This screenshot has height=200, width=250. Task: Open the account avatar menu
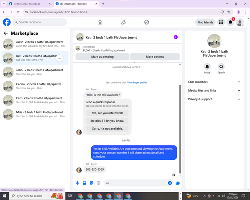coord(240,22)
